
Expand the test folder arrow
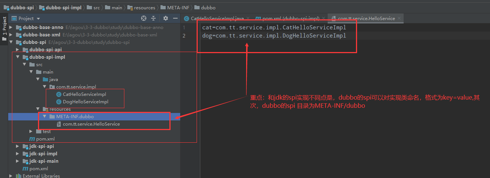[31, 132]
